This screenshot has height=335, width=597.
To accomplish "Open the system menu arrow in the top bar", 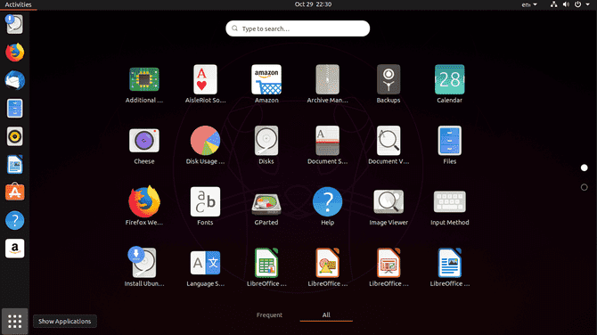I will pos(587,4).
